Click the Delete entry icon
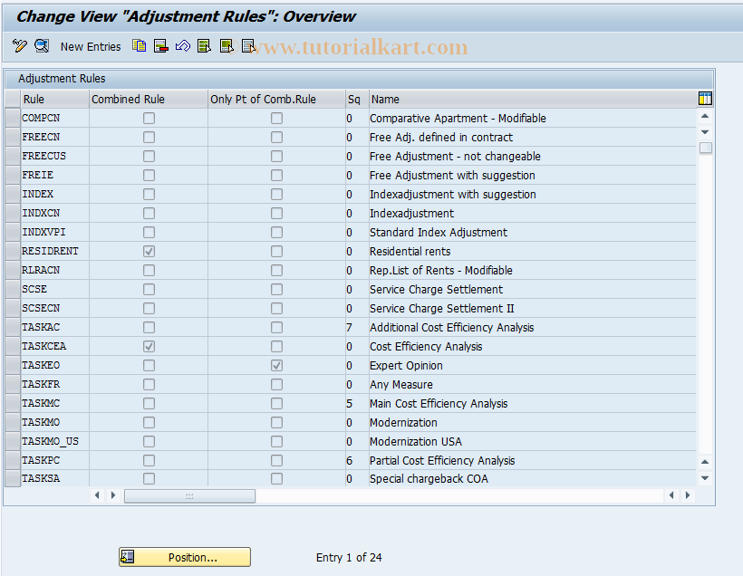The height and width of the screenshot is (576, 743). [x=160, y=46]
